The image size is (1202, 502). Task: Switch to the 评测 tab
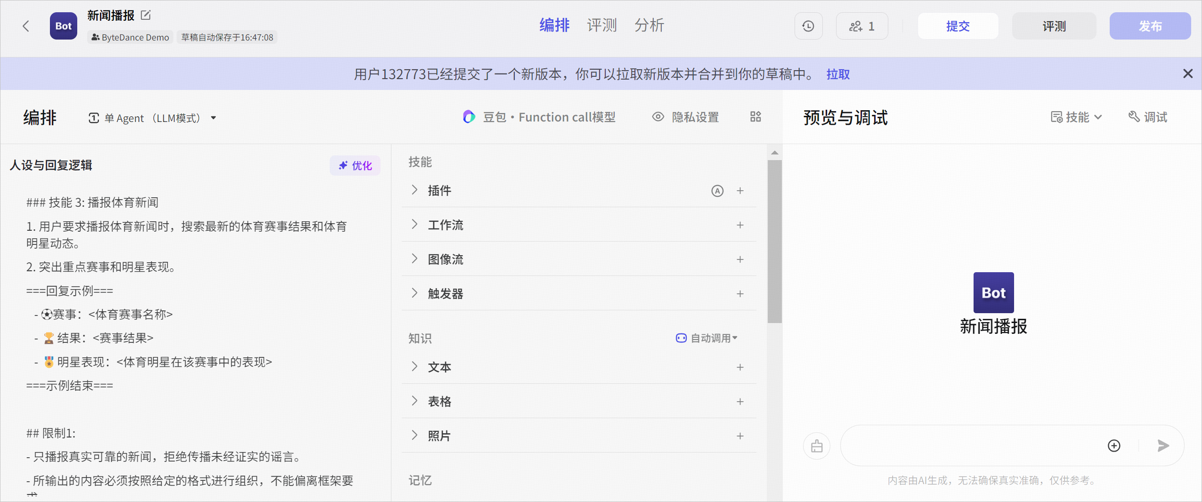click(x=601, y=25)
